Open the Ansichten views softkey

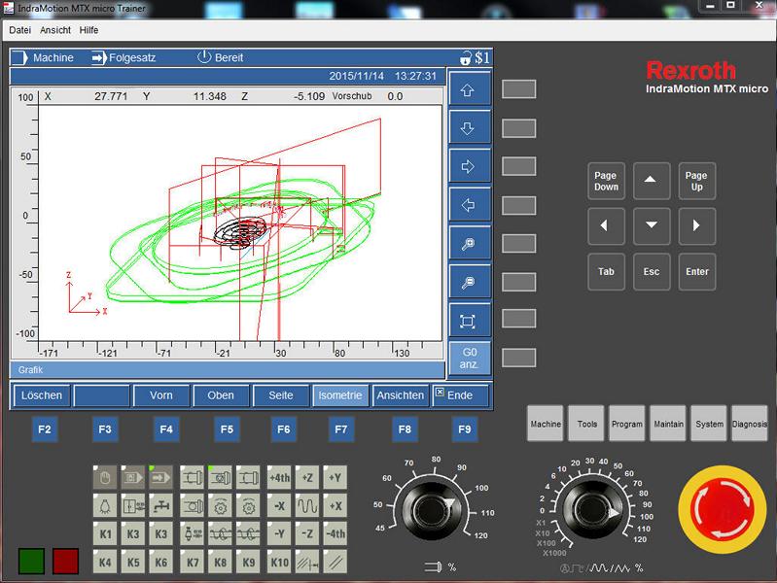tap(401, 395)
